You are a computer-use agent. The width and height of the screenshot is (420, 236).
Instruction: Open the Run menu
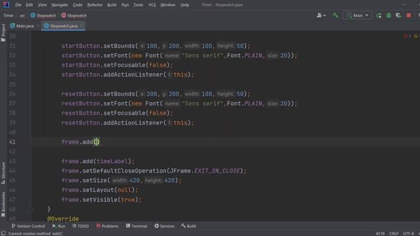coord(125,5)
